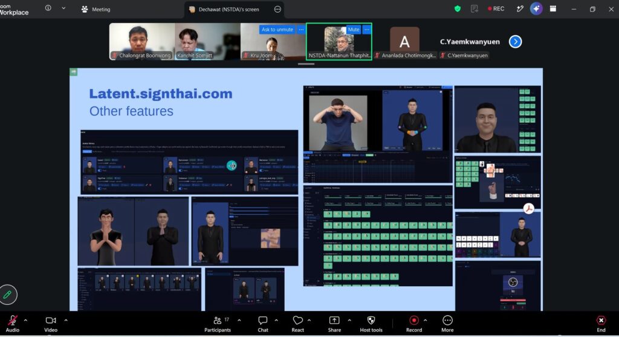Screen dimensions: 619x337
Task: Expand the Share options caret
Action: [349, 321]
